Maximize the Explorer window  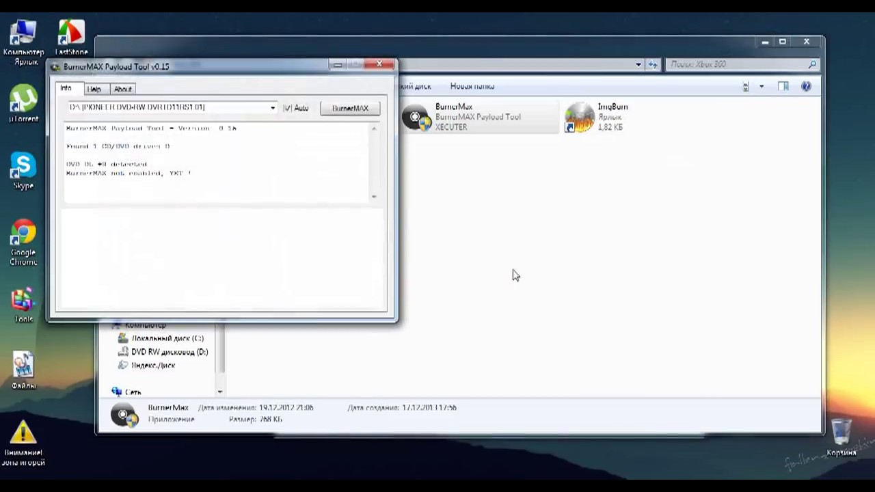pos(783,42)
